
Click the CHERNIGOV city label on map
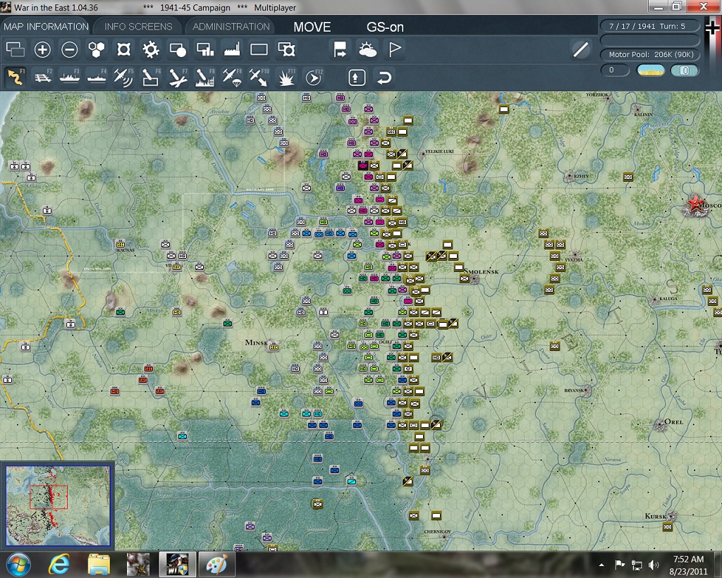point(437,531)
